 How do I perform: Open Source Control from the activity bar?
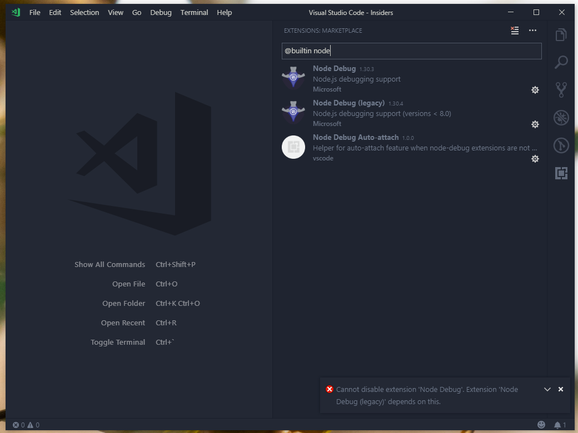(561, 89)
